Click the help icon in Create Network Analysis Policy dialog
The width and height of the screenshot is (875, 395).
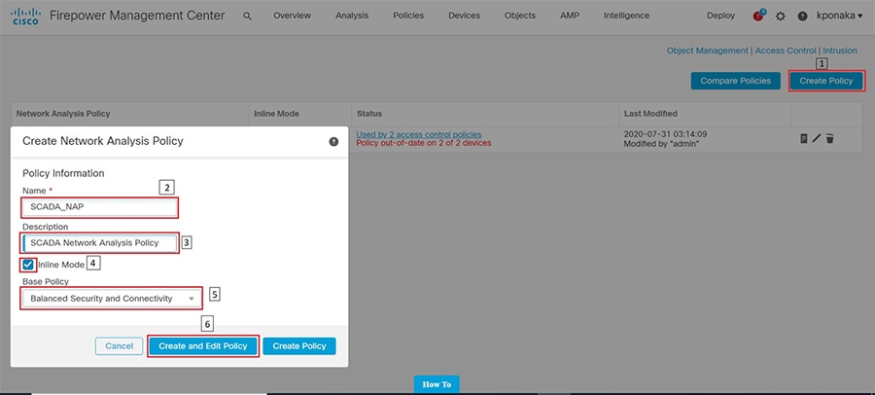tap(333, 142)
